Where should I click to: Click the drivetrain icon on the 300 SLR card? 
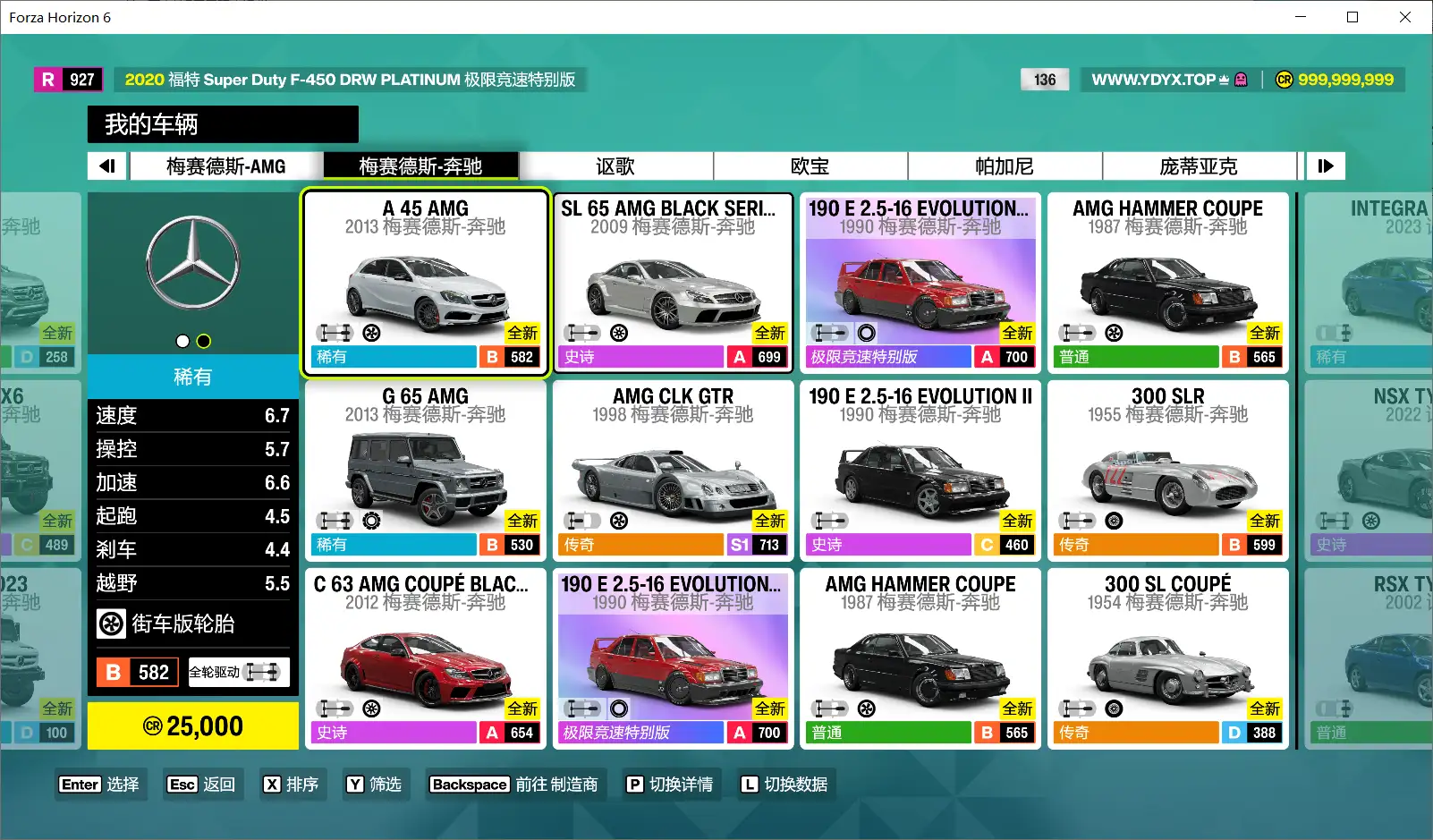point(1078,521)
